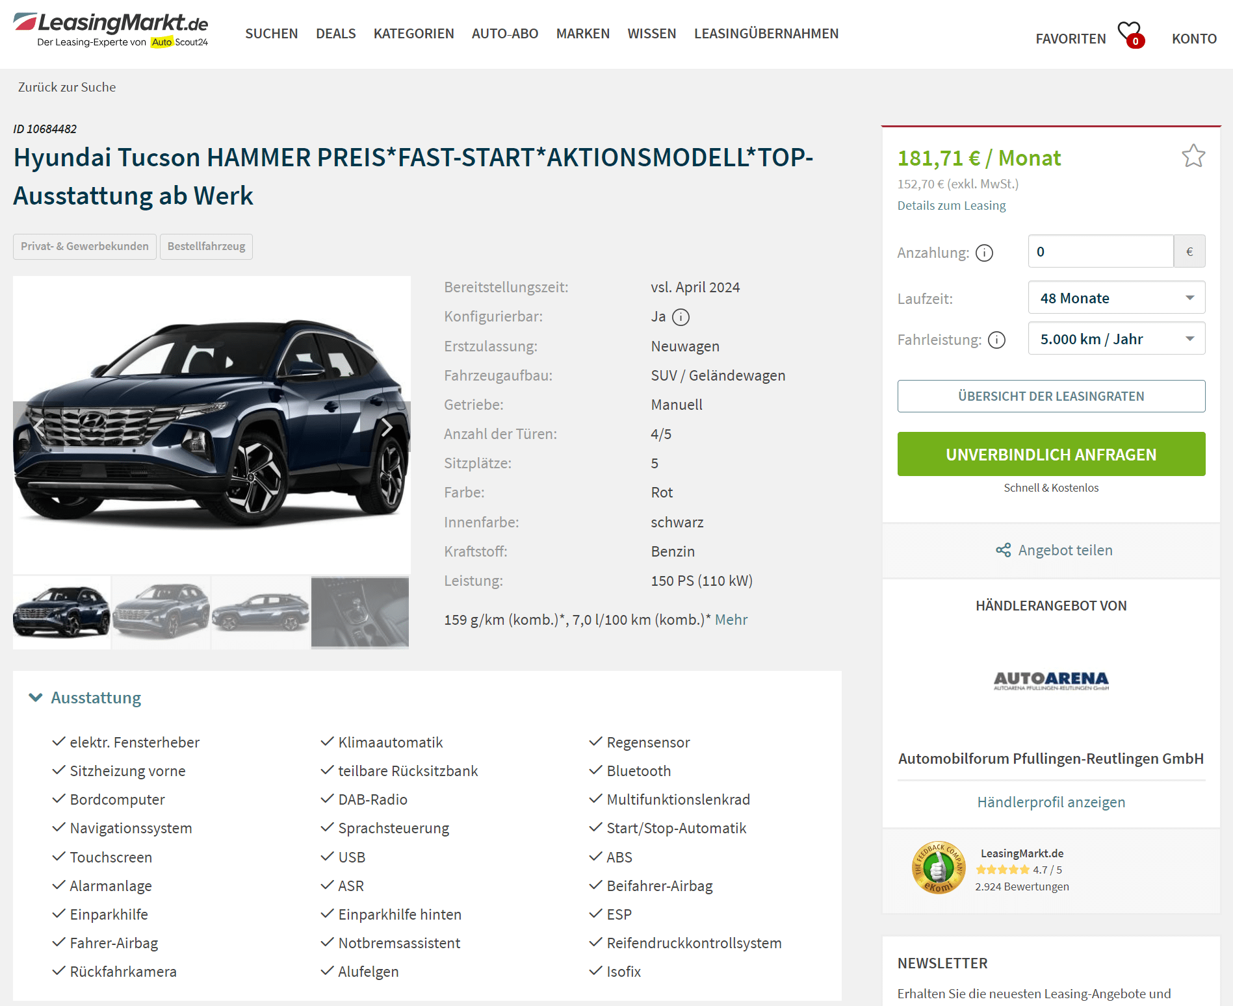This screenshot has height=1006, width=1233.
Task: Open the Laufzeit 48 Monate dropdown
Action: 1116,297
